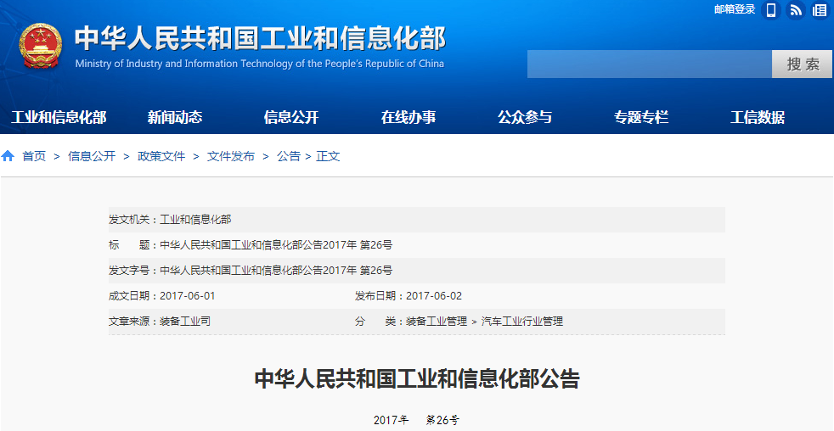This screenshot has width=834, height=431.
Task: Go to 公告 in breadcrumb
Action: (x=289, y=156)
